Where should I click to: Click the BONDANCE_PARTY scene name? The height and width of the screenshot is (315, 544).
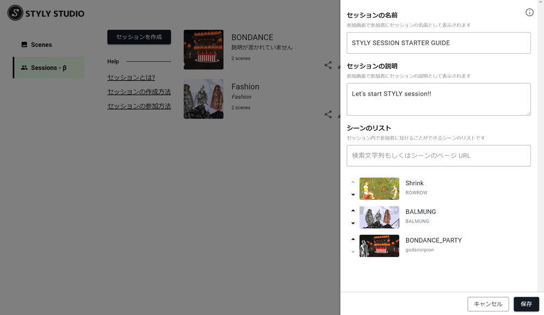(x=434, y=240)
